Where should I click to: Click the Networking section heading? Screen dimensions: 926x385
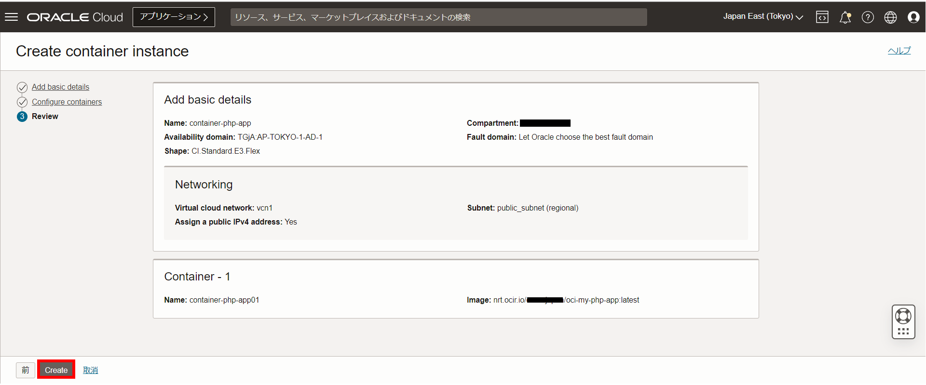point(204,185)
